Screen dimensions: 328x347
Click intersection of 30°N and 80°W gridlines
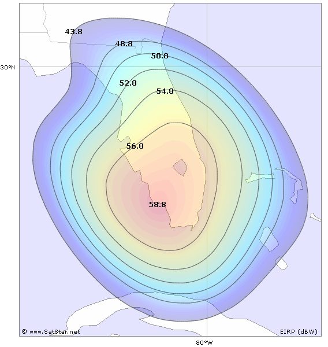pyautogui.click(x=207, y=67)
